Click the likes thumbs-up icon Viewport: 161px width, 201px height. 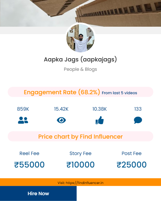99,120
